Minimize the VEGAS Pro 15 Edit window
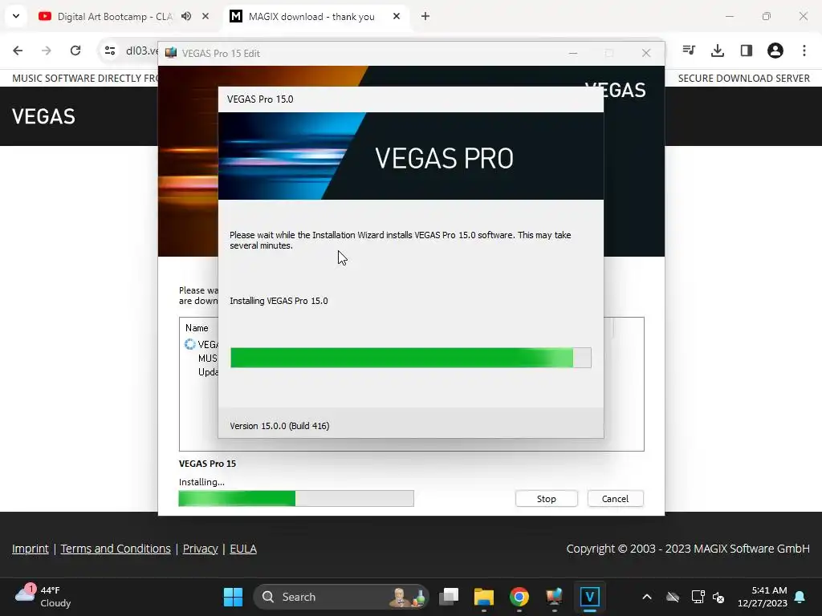Screen dimensions: 822x616 [573, 53]
